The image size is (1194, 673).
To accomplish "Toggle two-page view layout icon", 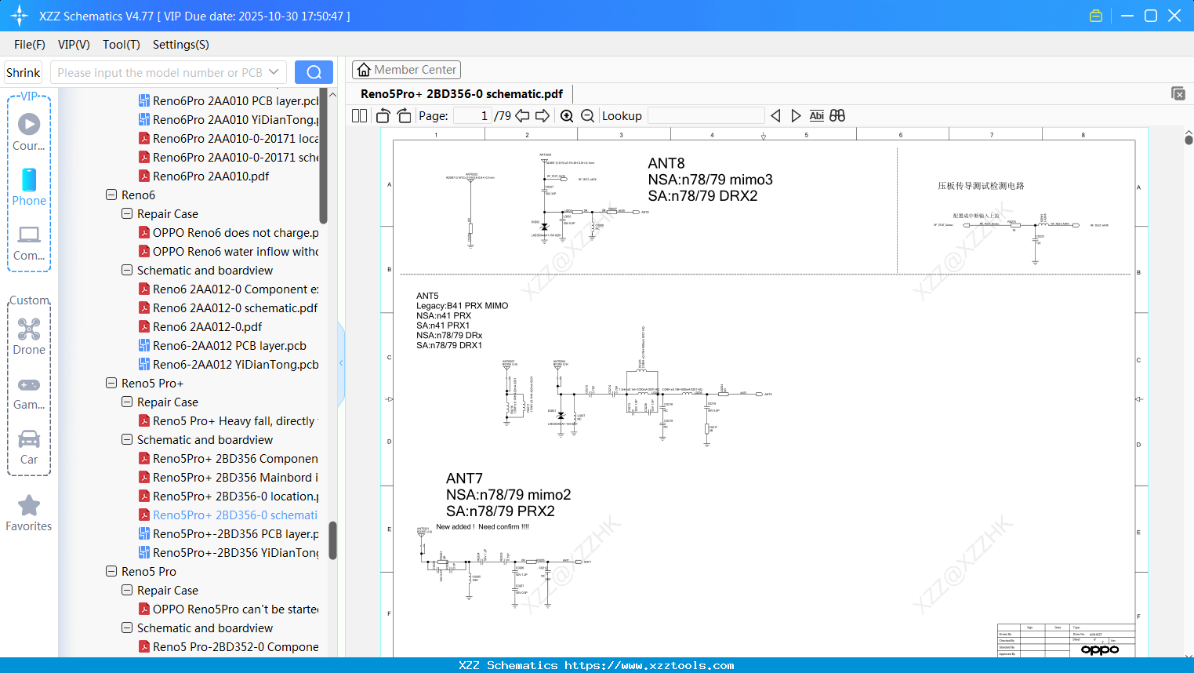I will tap(360, 116).
